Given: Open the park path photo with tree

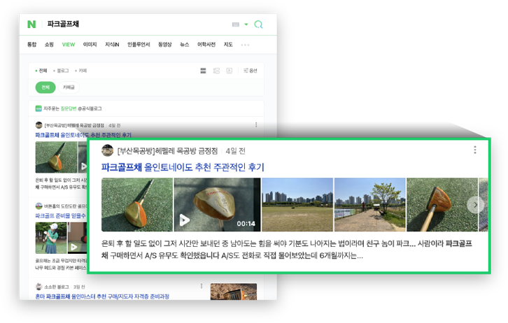Looking at the screenshot, I should pyautogui.click(x=369, y=205).
